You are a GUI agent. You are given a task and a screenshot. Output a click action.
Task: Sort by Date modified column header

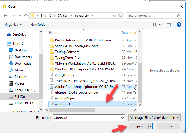[129, 33]
